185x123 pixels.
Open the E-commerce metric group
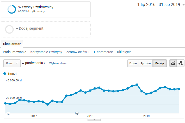[103, 52]
